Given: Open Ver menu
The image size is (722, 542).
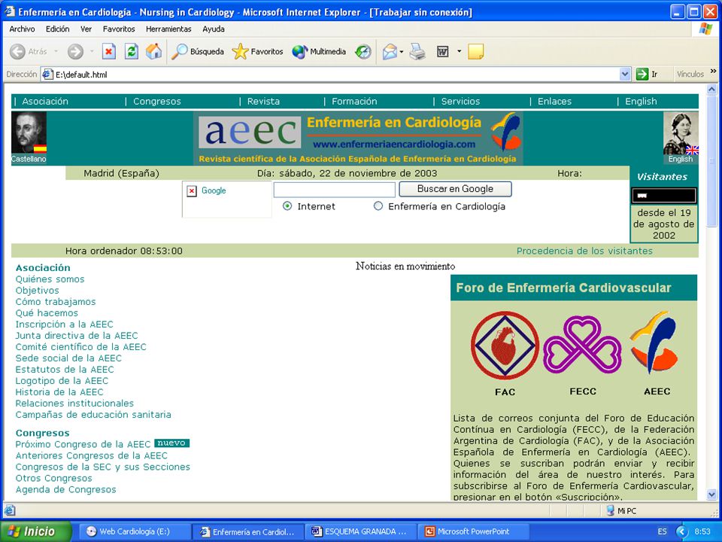Looking at the screenshot, I should click(x=86, y=29).
